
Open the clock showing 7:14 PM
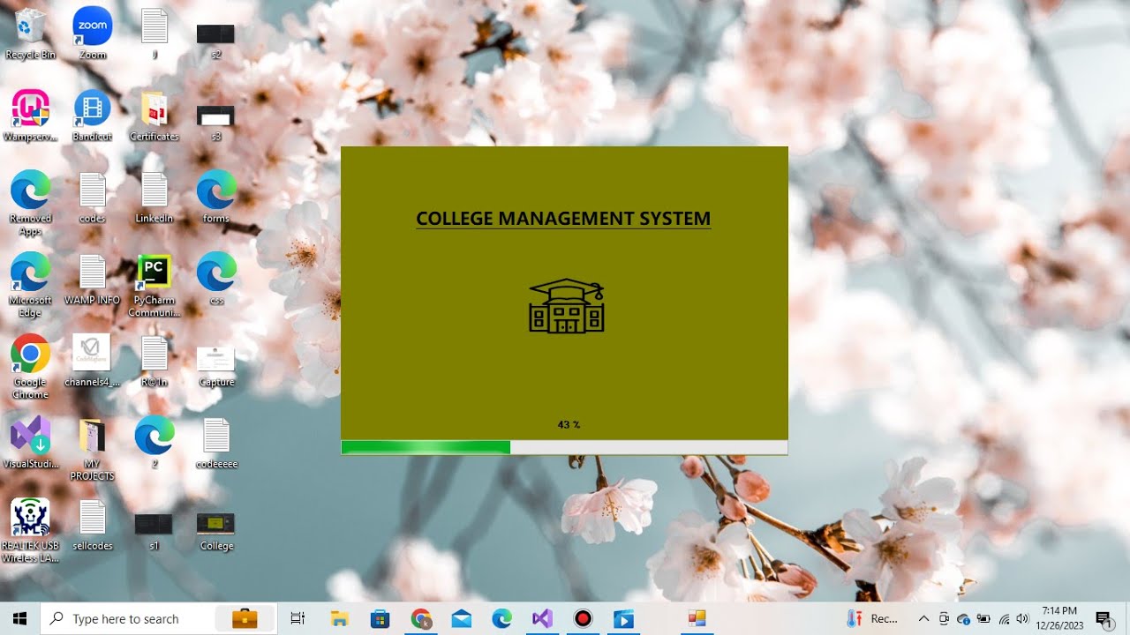(1058, 619)
